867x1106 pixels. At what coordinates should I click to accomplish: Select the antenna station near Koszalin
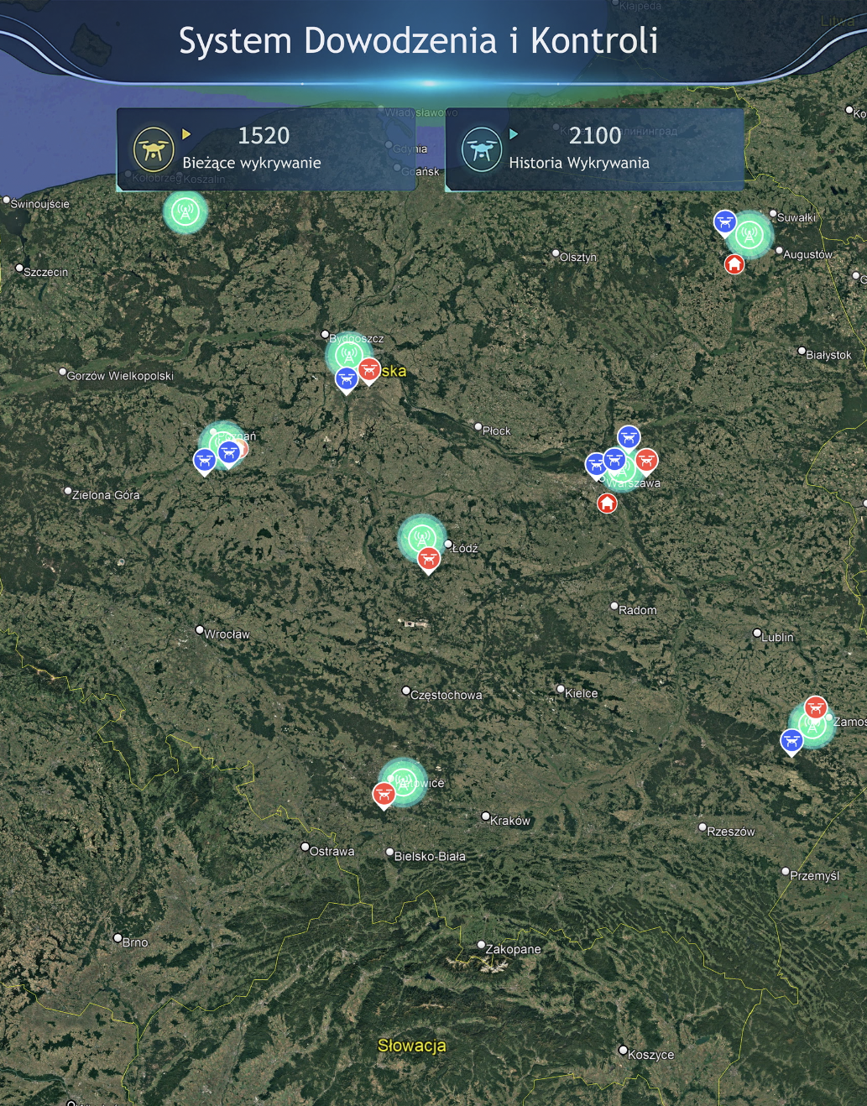(185, 211)
